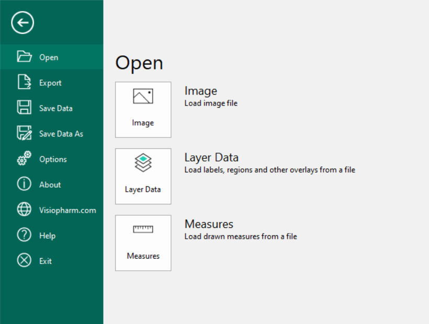Click the Measures tile label
429x324 pixels.
(143, 256)
